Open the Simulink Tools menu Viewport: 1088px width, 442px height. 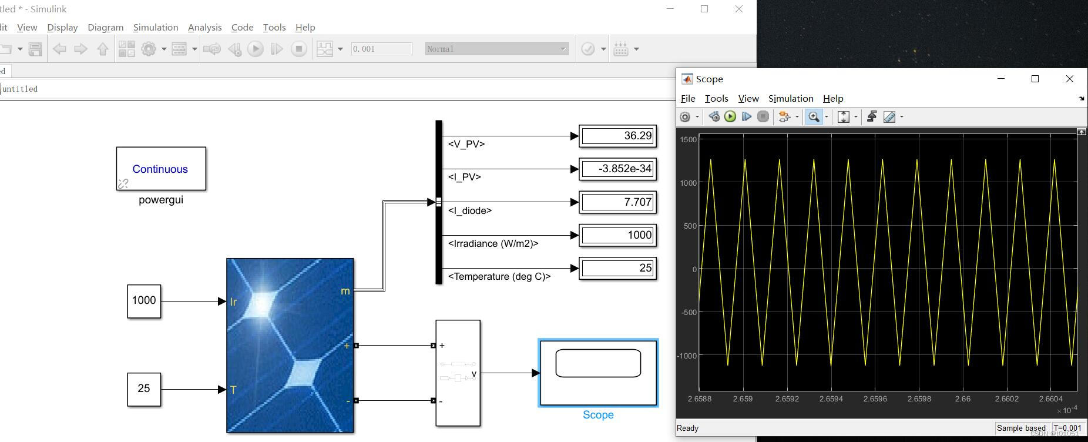pos(274,27)
